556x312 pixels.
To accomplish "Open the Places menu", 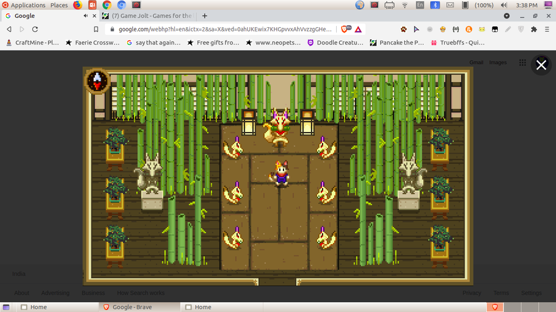I will (x=59, y=5).
